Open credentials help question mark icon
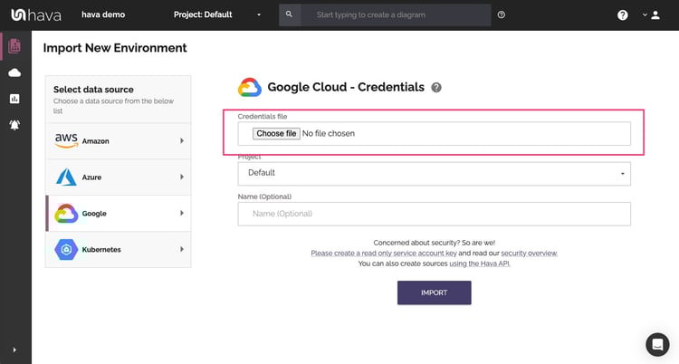Image resolution: width=679 pixels, height=364 pixels. (436, 88)
